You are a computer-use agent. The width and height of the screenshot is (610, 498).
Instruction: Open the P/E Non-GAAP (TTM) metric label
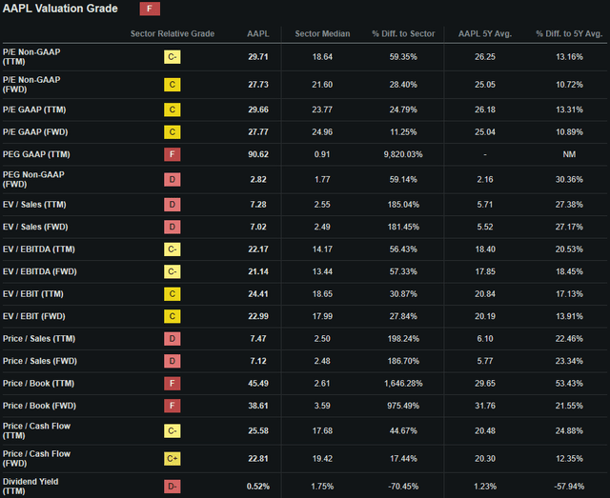(31, 57)
